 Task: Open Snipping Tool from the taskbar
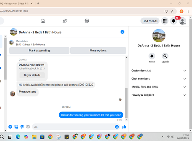pyautogui.click(x=58, y=137)
